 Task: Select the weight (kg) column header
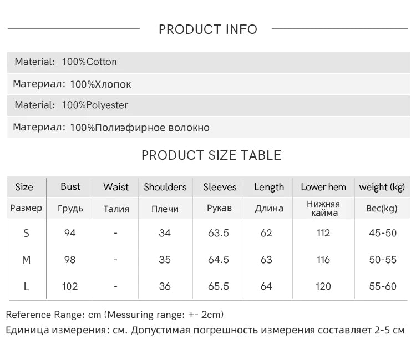382,187
